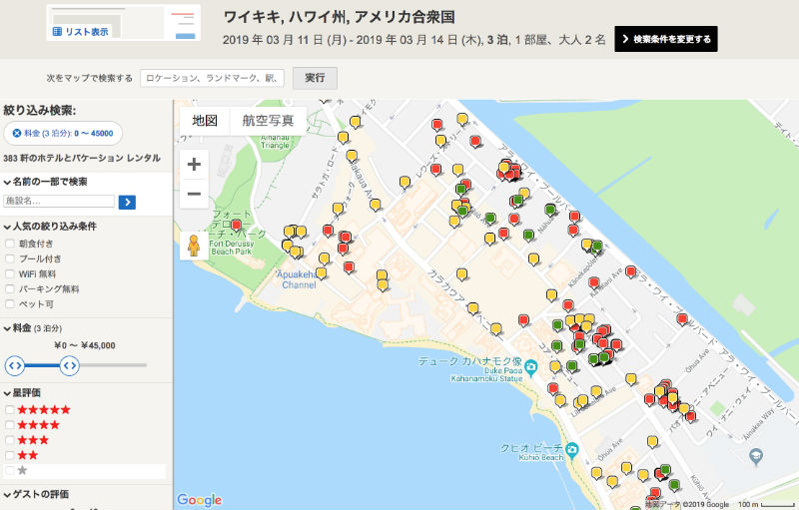Screen dimensions: 799x510
Task: Check the プール付き pool filter
Action: pos(9,258)
